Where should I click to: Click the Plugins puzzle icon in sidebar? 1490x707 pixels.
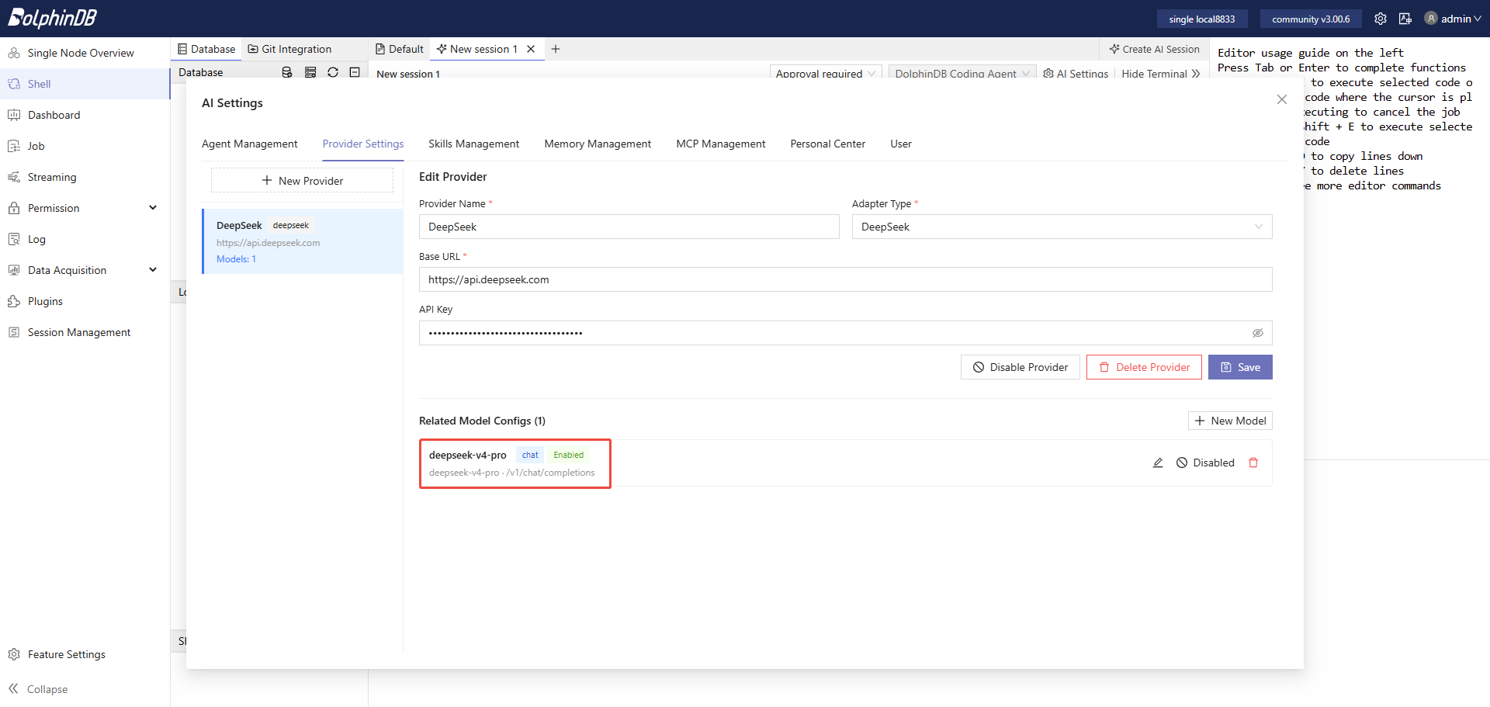click(14, 301)
